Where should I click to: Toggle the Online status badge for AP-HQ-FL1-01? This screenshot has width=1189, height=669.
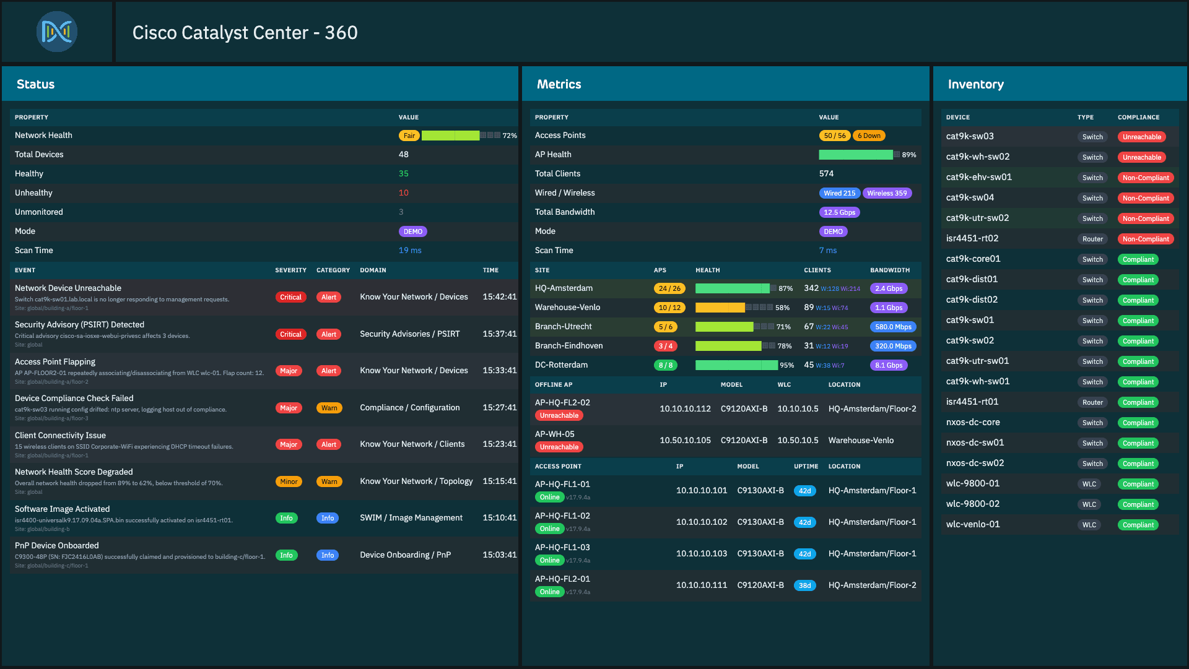pyautogui.click(x=549, y=496)
